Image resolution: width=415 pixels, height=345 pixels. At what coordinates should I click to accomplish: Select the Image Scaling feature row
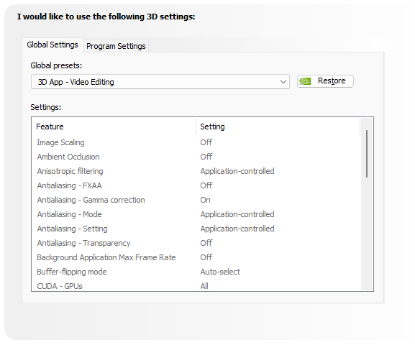pos(196,142)
